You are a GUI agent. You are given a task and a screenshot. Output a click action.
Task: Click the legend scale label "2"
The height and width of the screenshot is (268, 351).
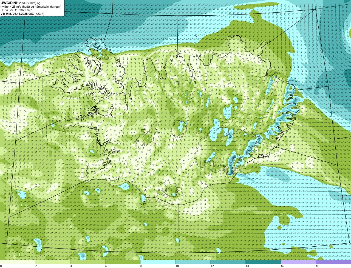tap(36, 266)
